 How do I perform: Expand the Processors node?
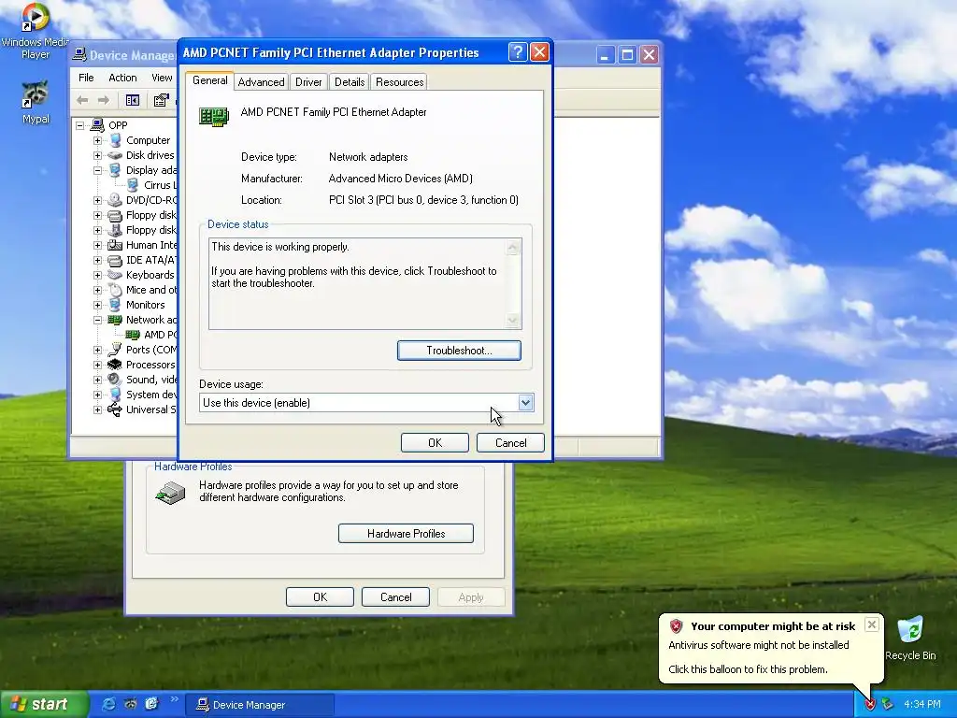97,366
